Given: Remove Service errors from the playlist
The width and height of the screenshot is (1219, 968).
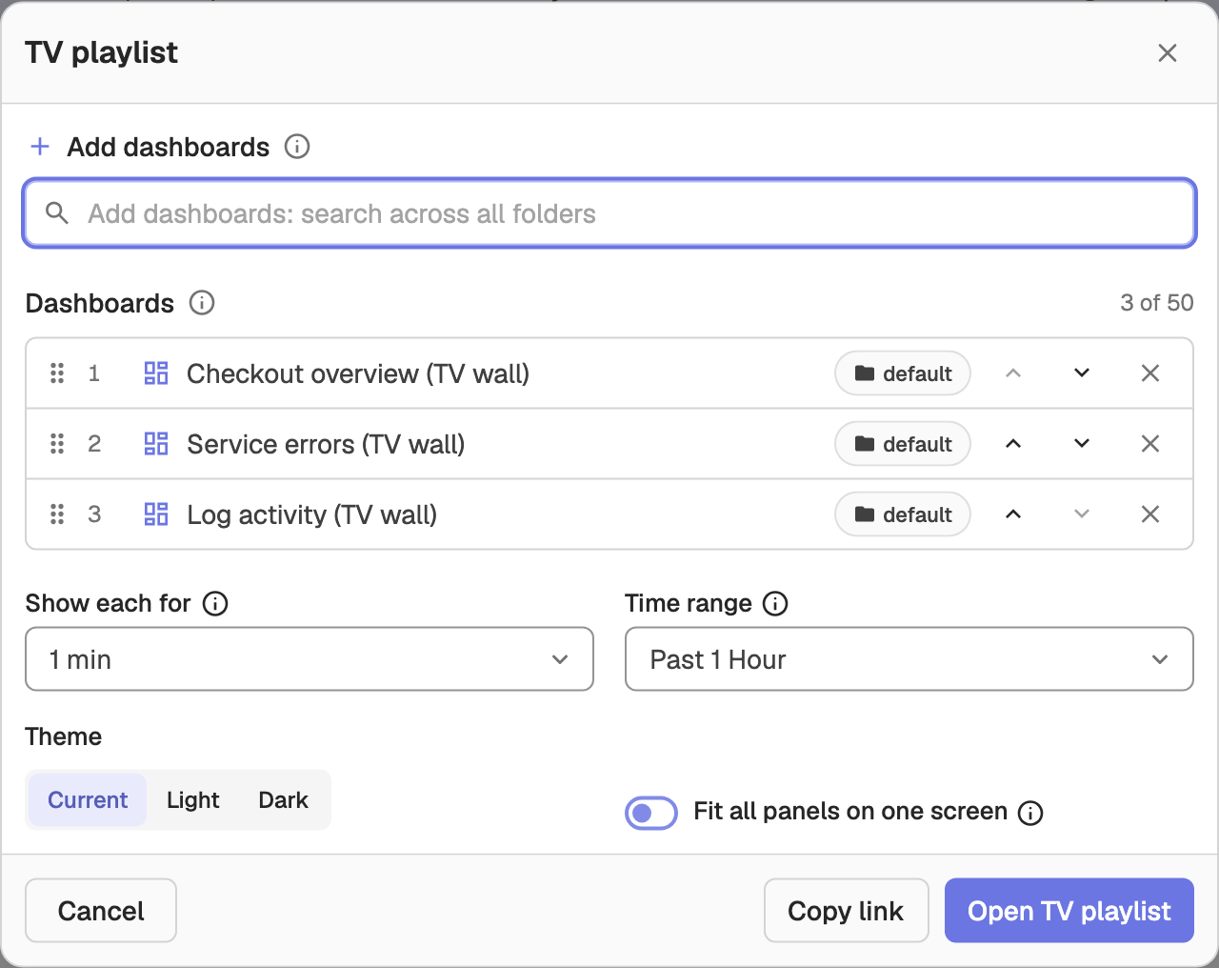Looking at the screenshot, I should (x=1150, y=444).
